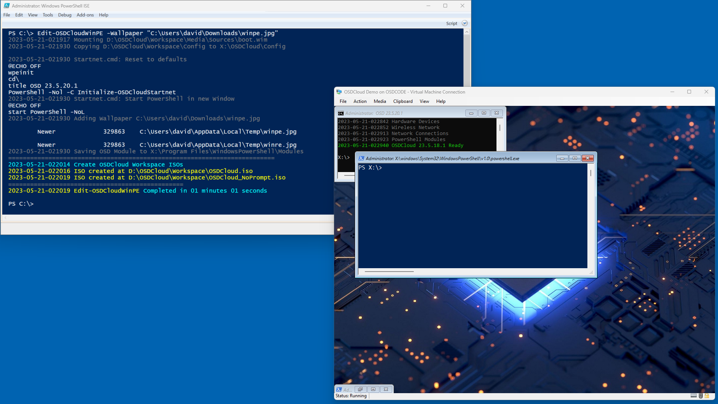Open the Debug menu in PowerShell ISE

pos(64,15)
